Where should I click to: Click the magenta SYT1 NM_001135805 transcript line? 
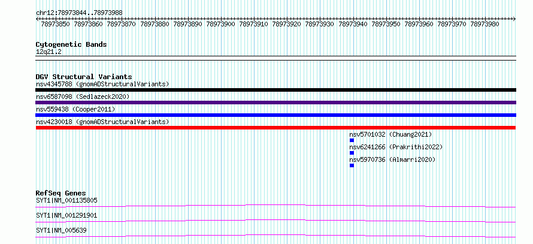coord(275,206)
